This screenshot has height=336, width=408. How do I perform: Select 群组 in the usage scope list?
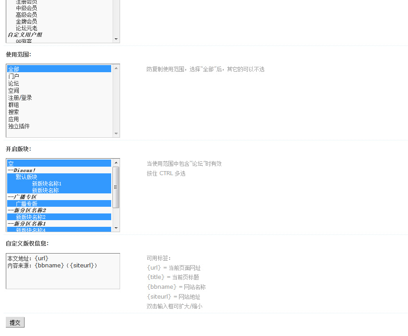[x=59, y=105]
